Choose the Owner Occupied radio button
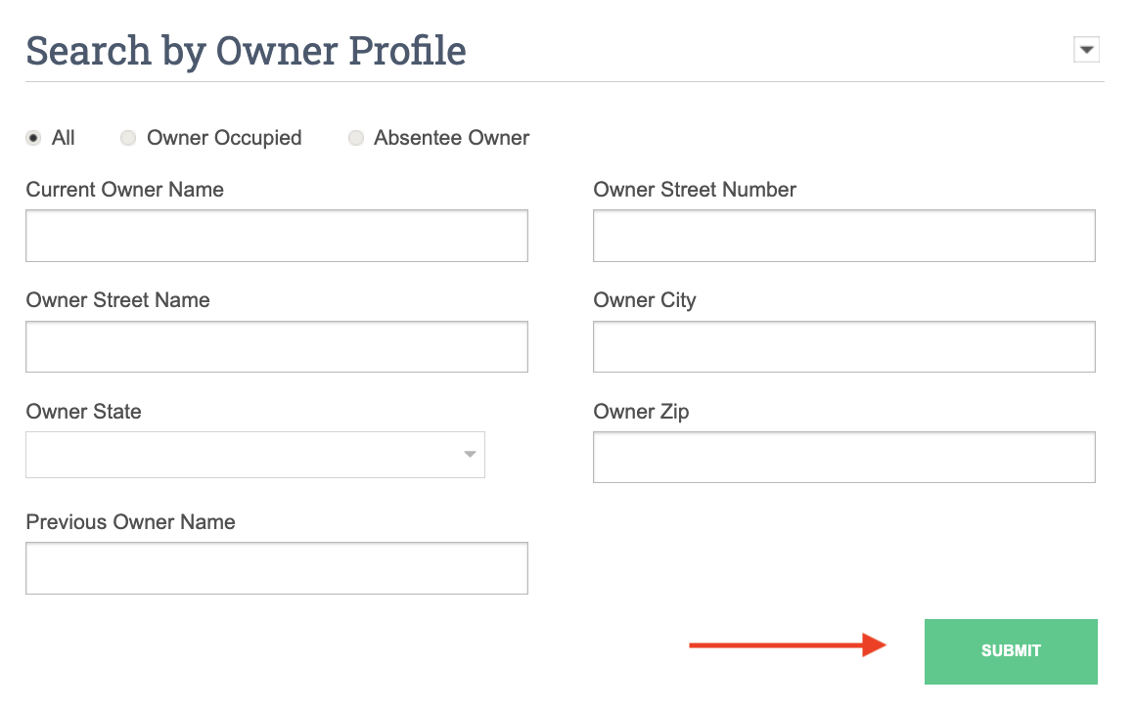Image resolution: width=1135 pixels, height=710 pixels. (x=128, y=138)
